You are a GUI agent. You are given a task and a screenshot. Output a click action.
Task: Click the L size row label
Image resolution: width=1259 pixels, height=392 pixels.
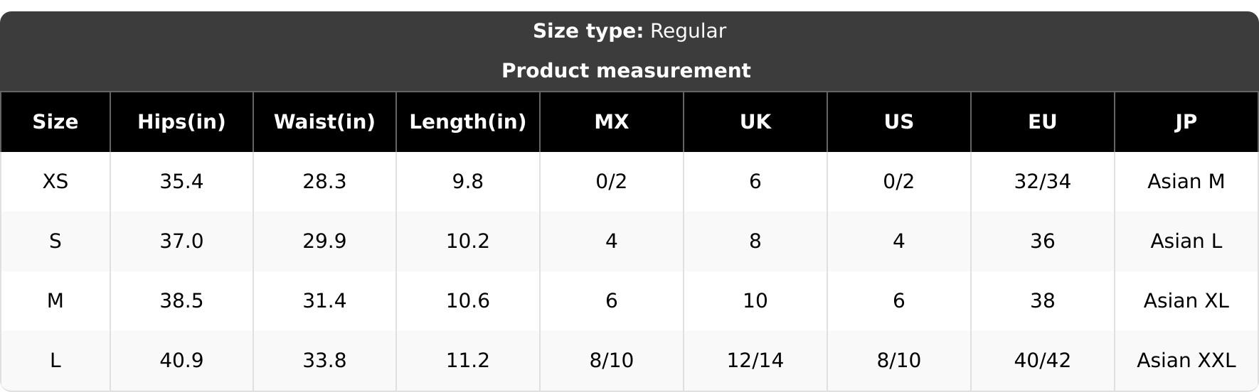[55, 361]
